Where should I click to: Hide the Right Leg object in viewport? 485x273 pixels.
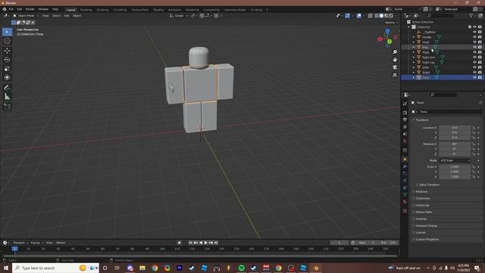pyautogui.click(x=474, y=62)
